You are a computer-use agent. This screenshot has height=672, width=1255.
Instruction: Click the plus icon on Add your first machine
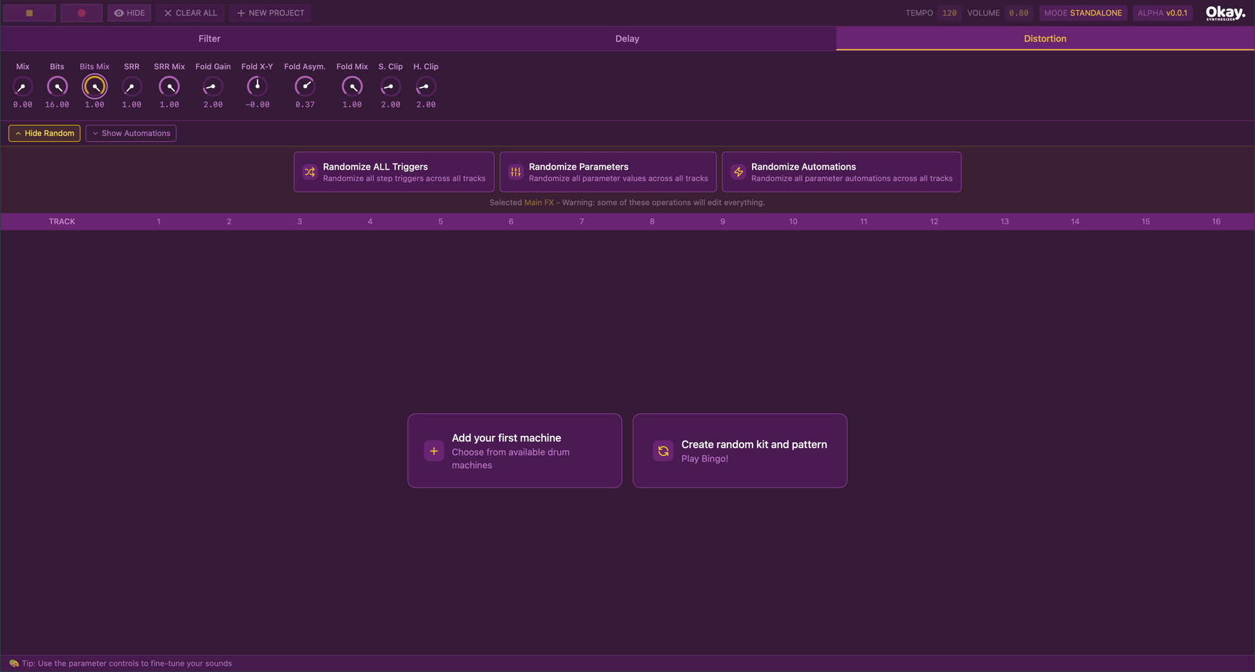click(434, 451)
